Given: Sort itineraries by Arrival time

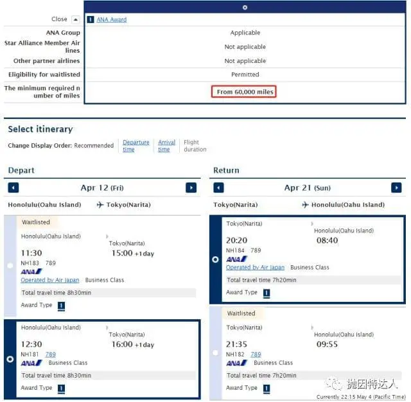Looking at the screenshot, I should pos(166,146).
